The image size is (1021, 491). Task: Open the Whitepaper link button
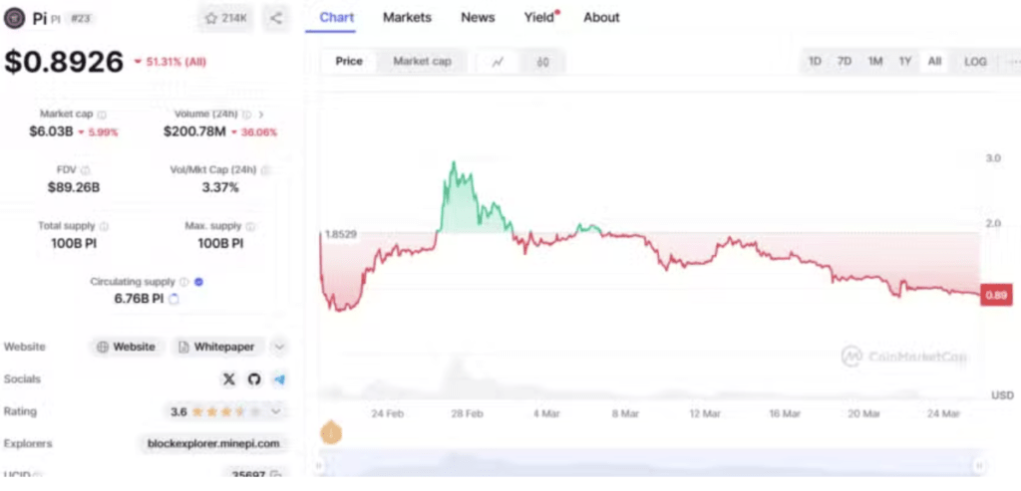point(217,347)
